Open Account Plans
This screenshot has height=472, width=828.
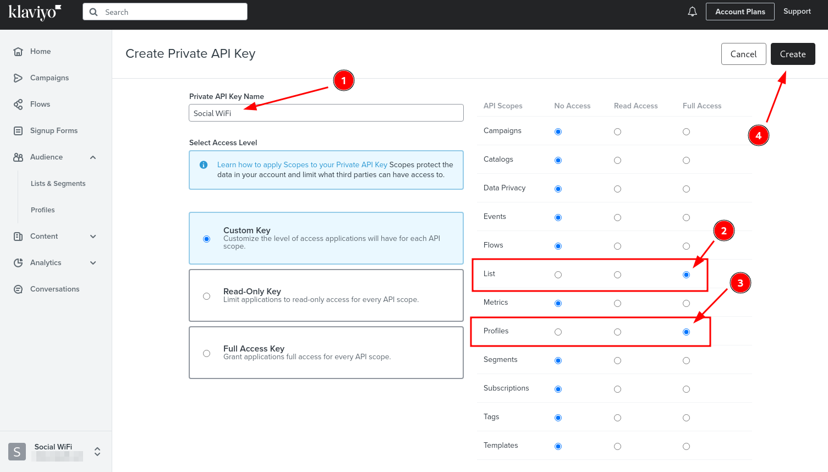click(x=741, y=12)
